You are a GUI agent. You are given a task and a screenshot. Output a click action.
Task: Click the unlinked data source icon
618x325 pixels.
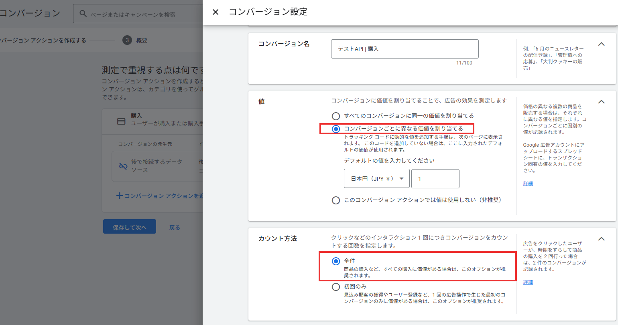[123, 166]
